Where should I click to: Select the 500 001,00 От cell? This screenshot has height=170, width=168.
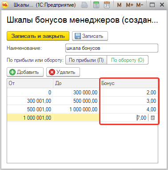pos(30,109)
